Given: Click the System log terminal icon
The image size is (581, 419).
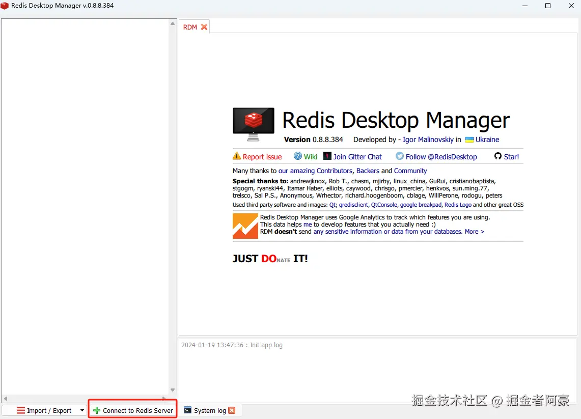Looking at the screenshot, I should [x=188, y=410].
